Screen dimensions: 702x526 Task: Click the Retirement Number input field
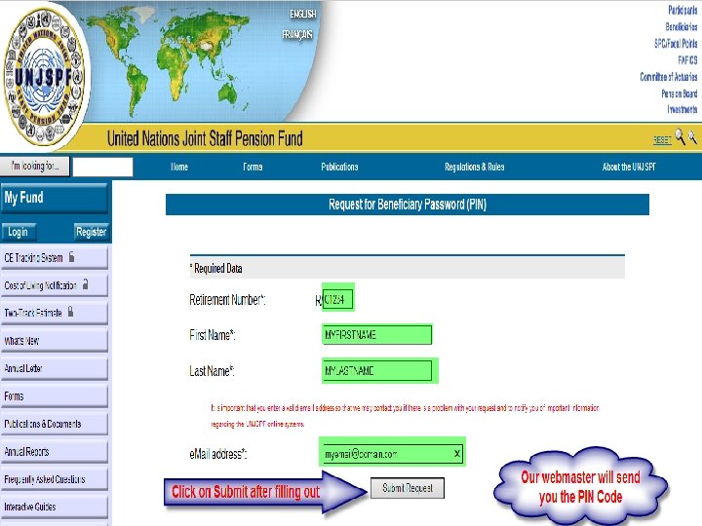(x=337, y=299)
